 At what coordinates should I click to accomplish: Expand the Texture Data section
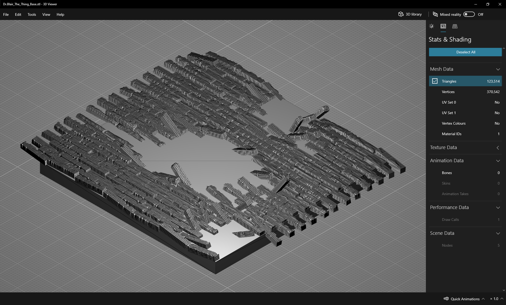point(498,148)
